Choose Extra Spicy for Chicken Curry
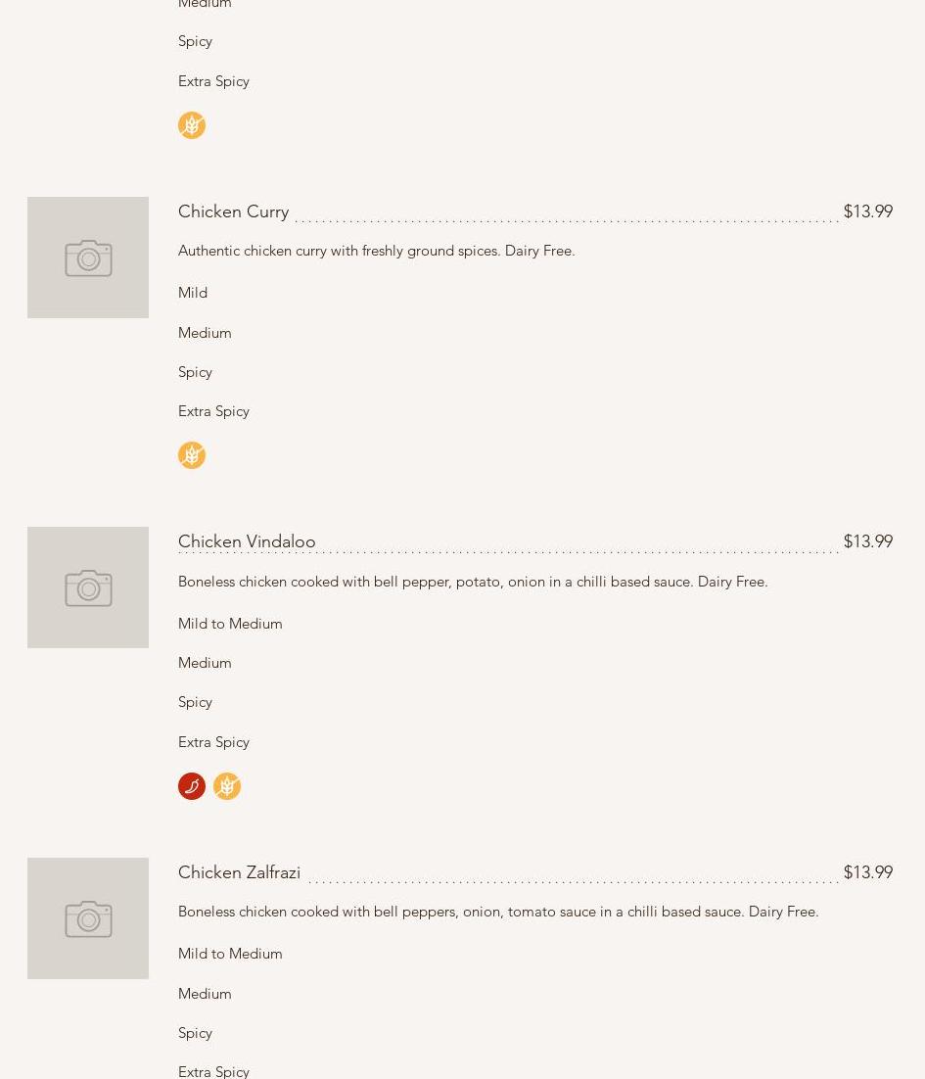 click(x=213, y=411)
